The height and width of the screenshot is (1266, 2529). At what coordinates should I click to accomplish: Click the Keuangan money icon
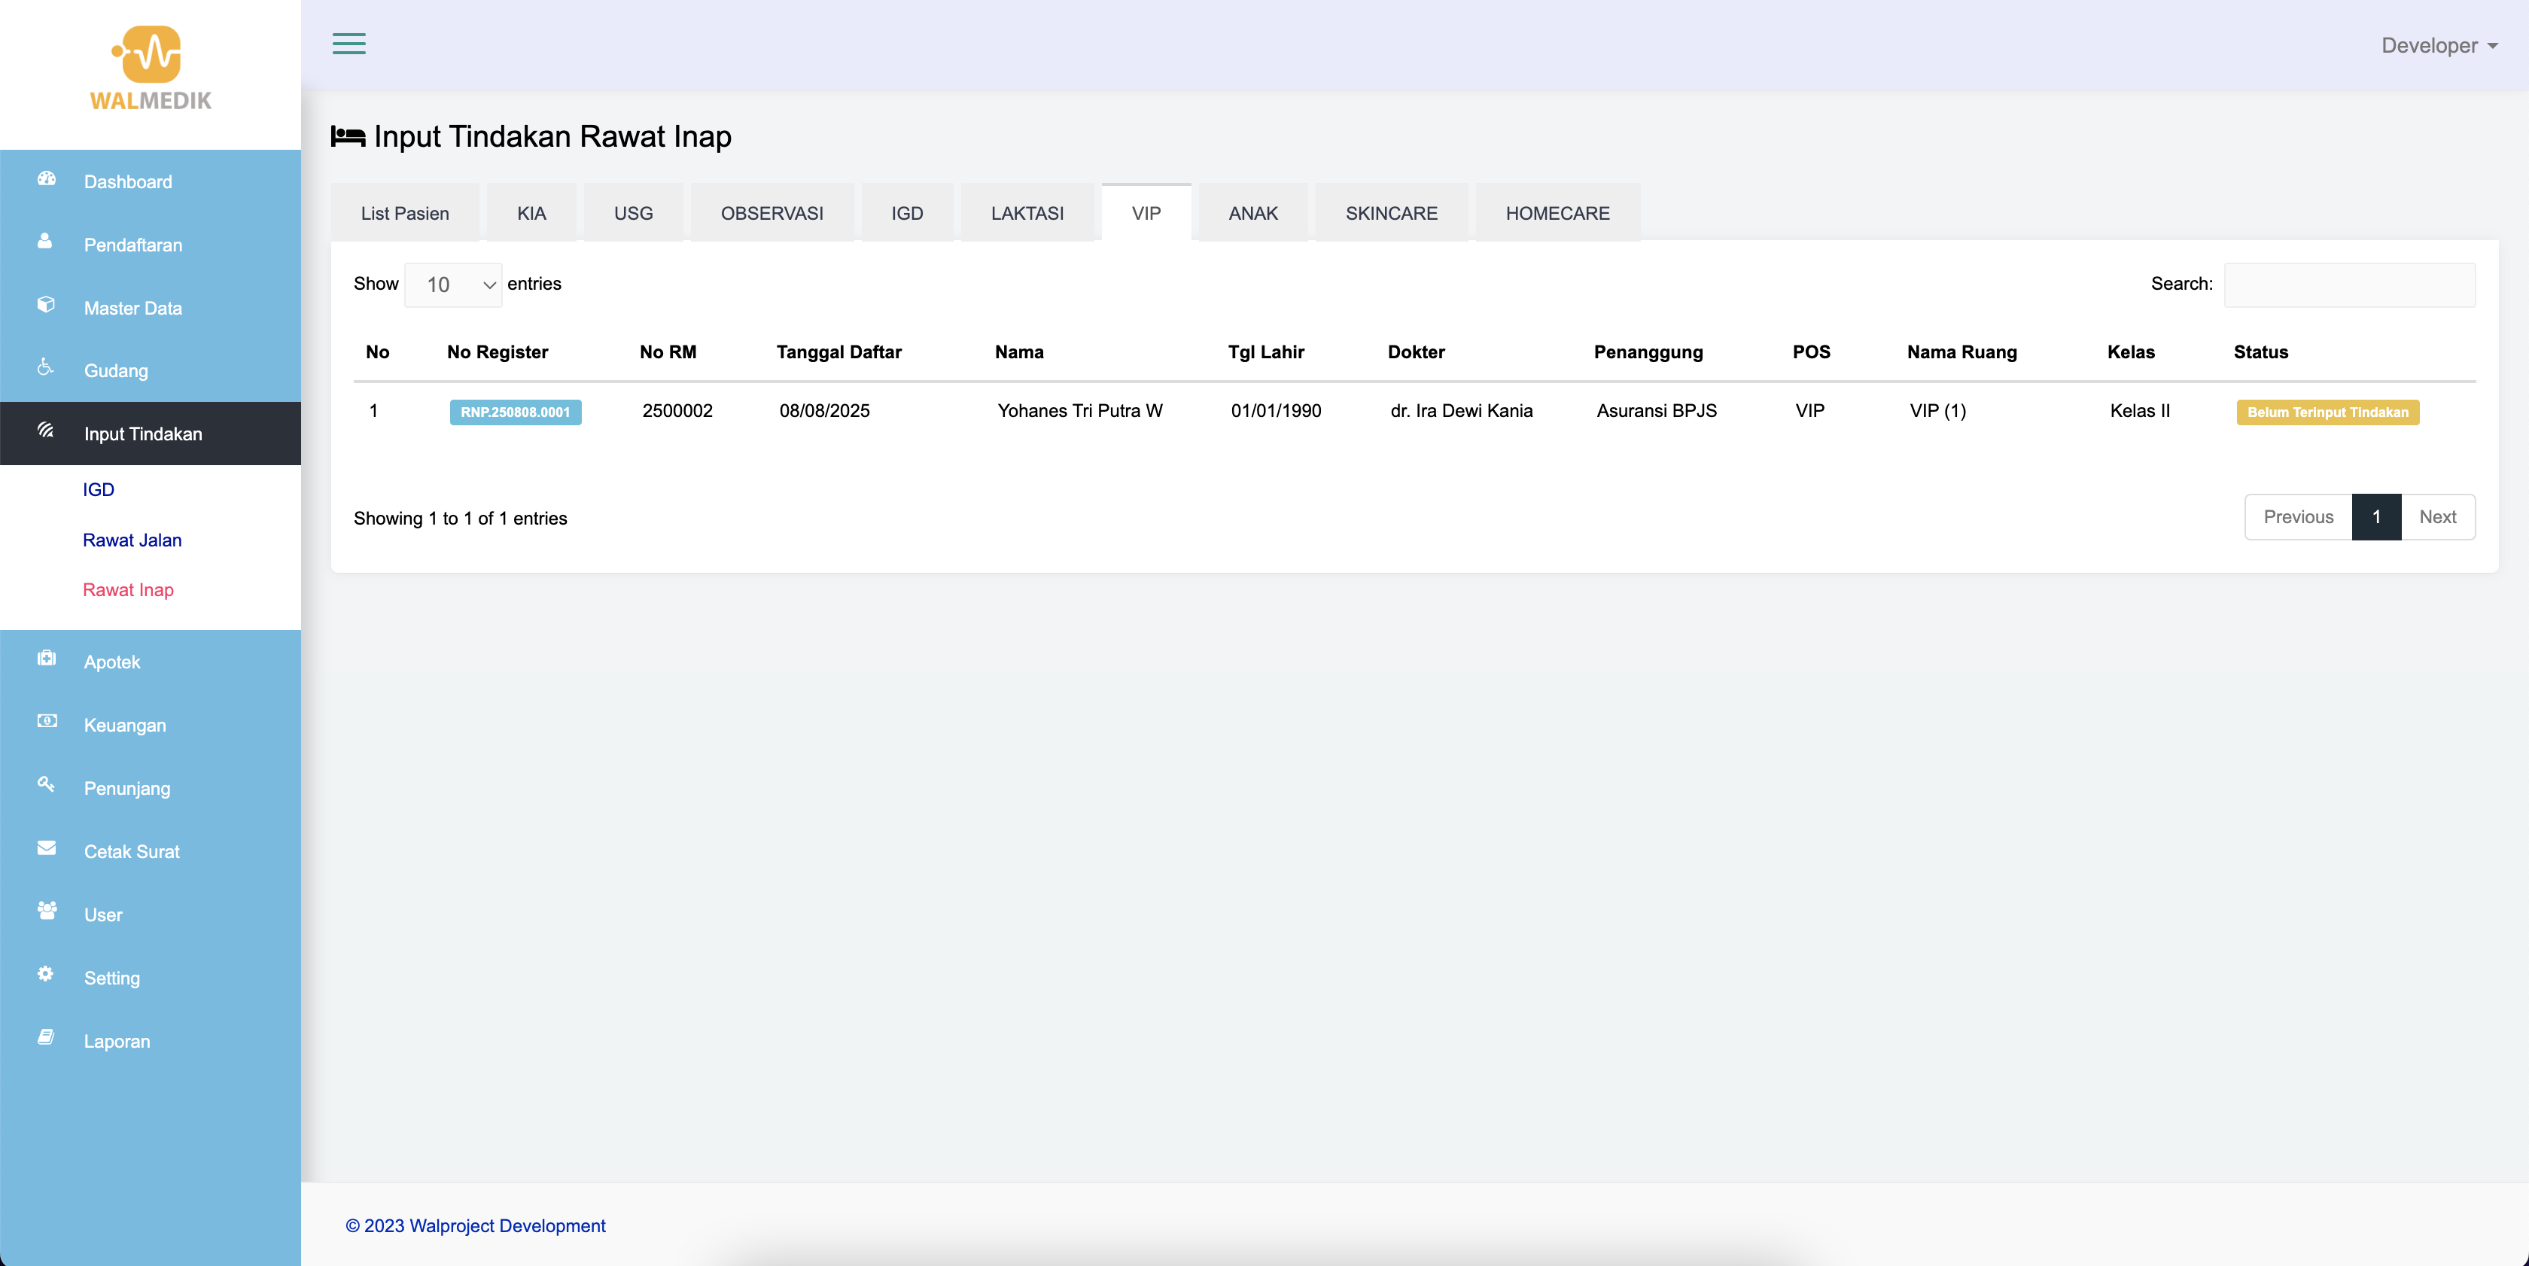[x=46, y=721]
